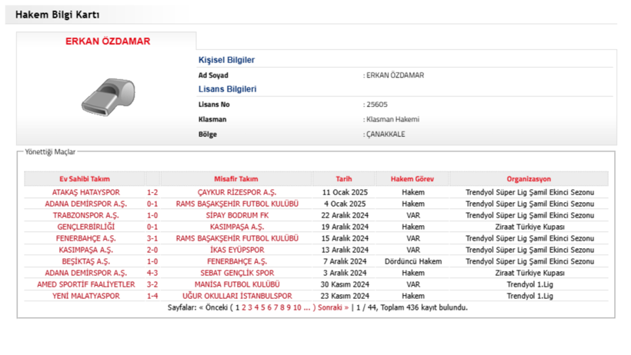
Task: Open the ÇAYKUR RİZESPOR A.Ş. away team link
Action: pyautogui.click(x=236, y=192)
